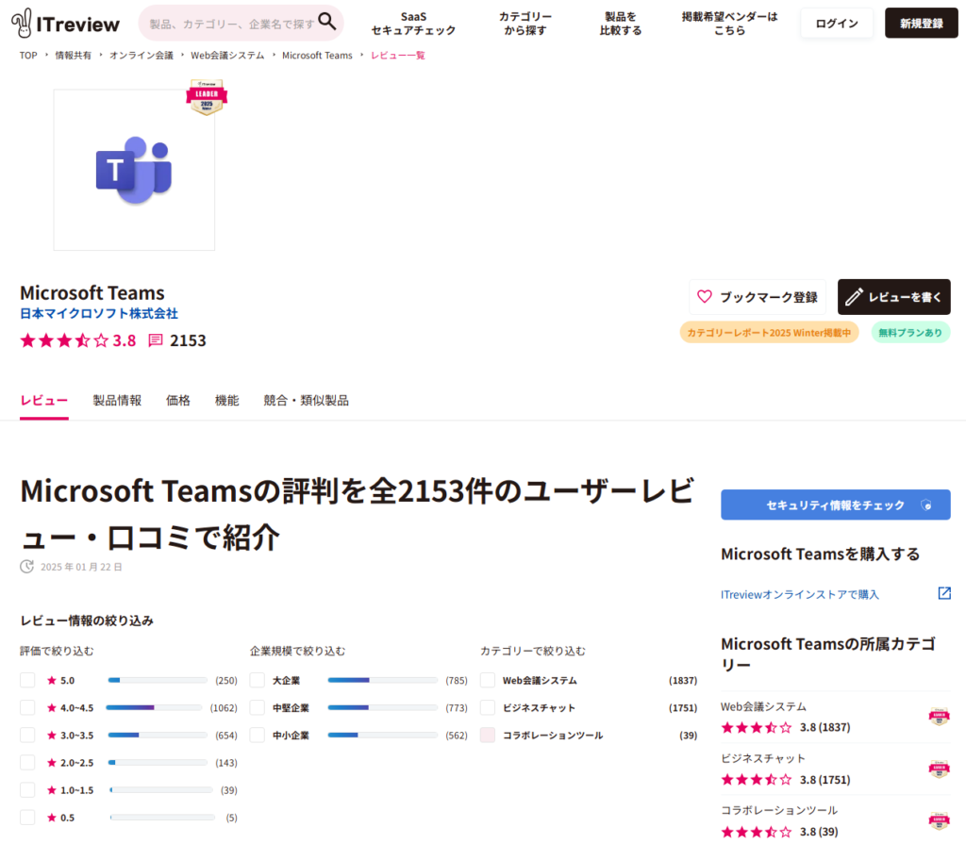Screen dimensions: 966x844
Task: Switch to the 製品情報 tab
Action: pos(117,401)
